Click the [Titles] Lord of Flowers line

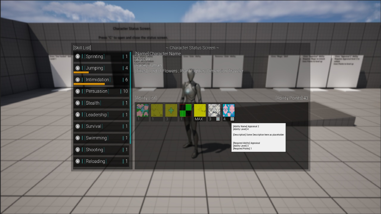[189, 71]
